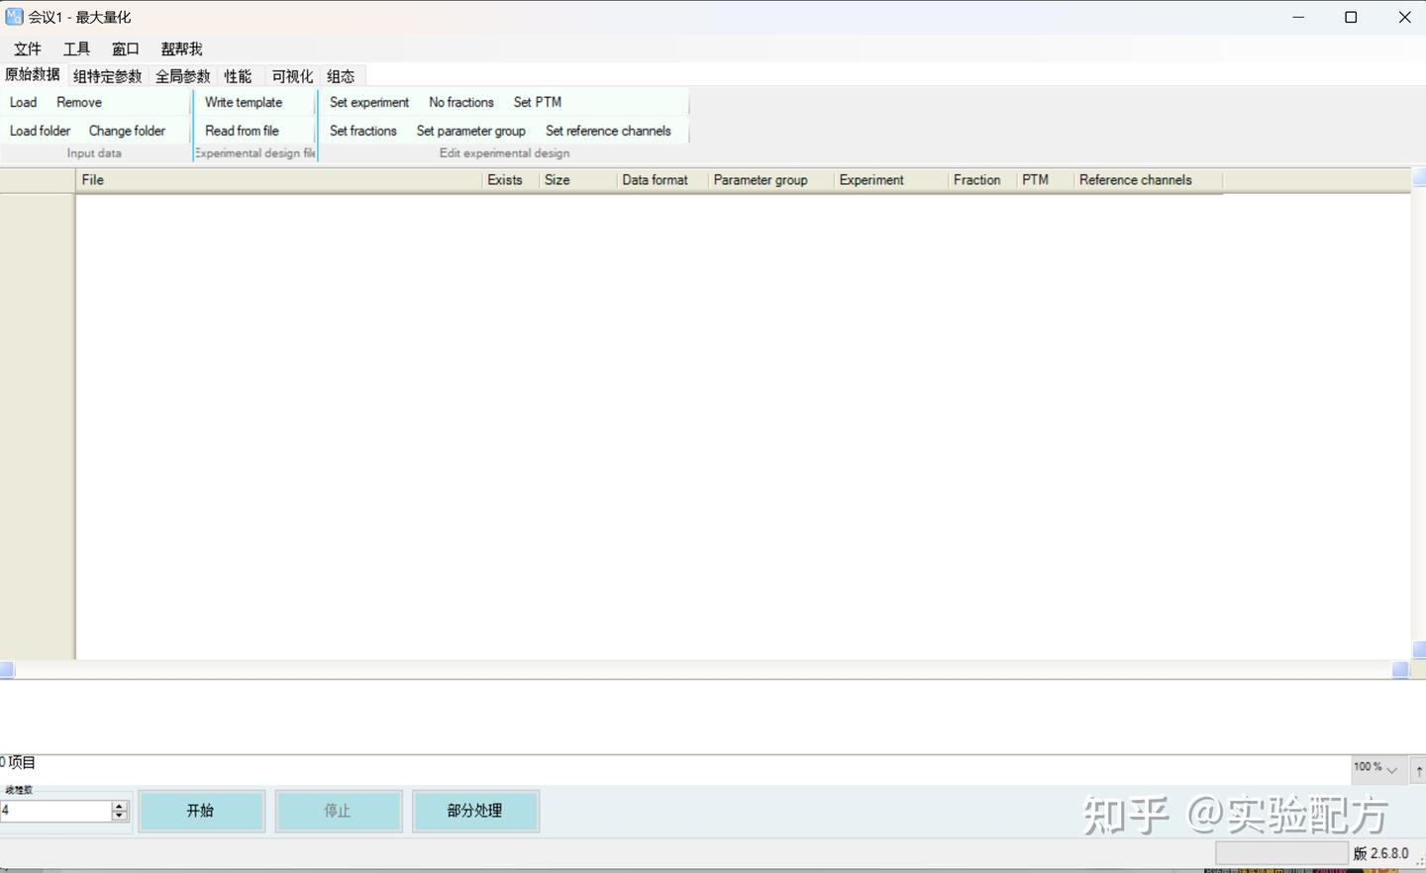
Task: Click Set reference channels
Action: [609, 130]
